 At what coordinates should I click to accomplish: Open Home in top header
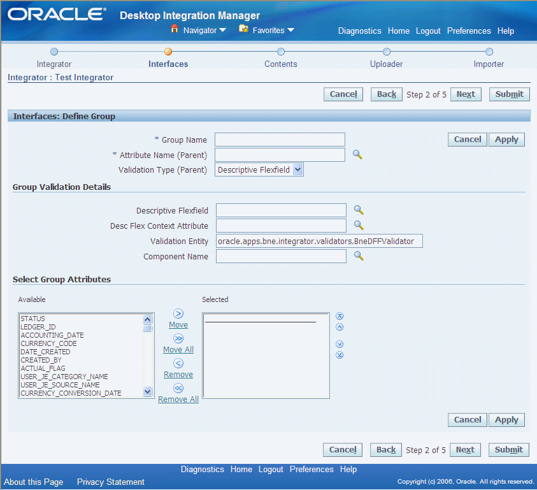[399, 31]
